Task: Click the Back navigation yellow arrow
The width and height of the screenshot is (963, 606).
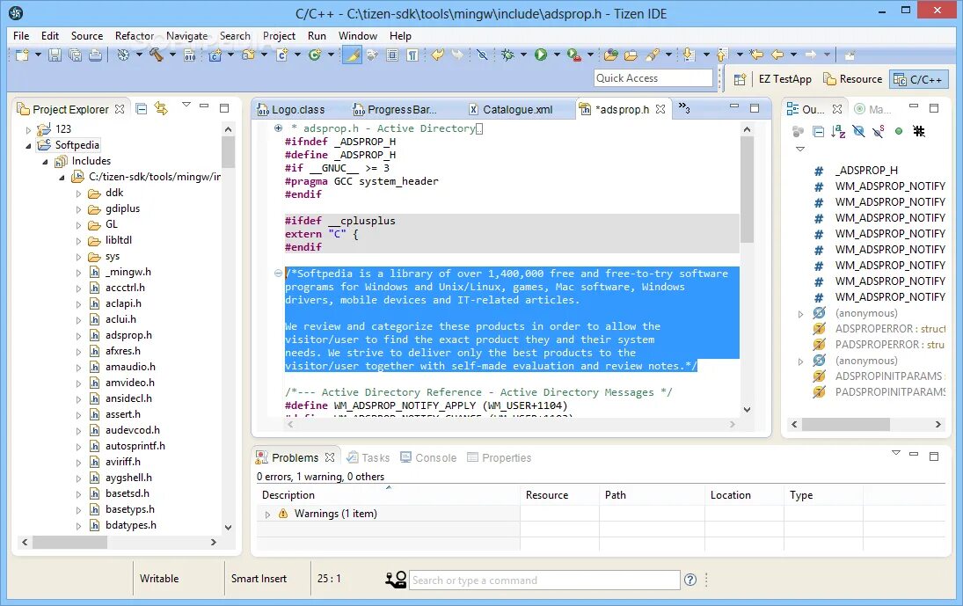Action: click(777, 55)
